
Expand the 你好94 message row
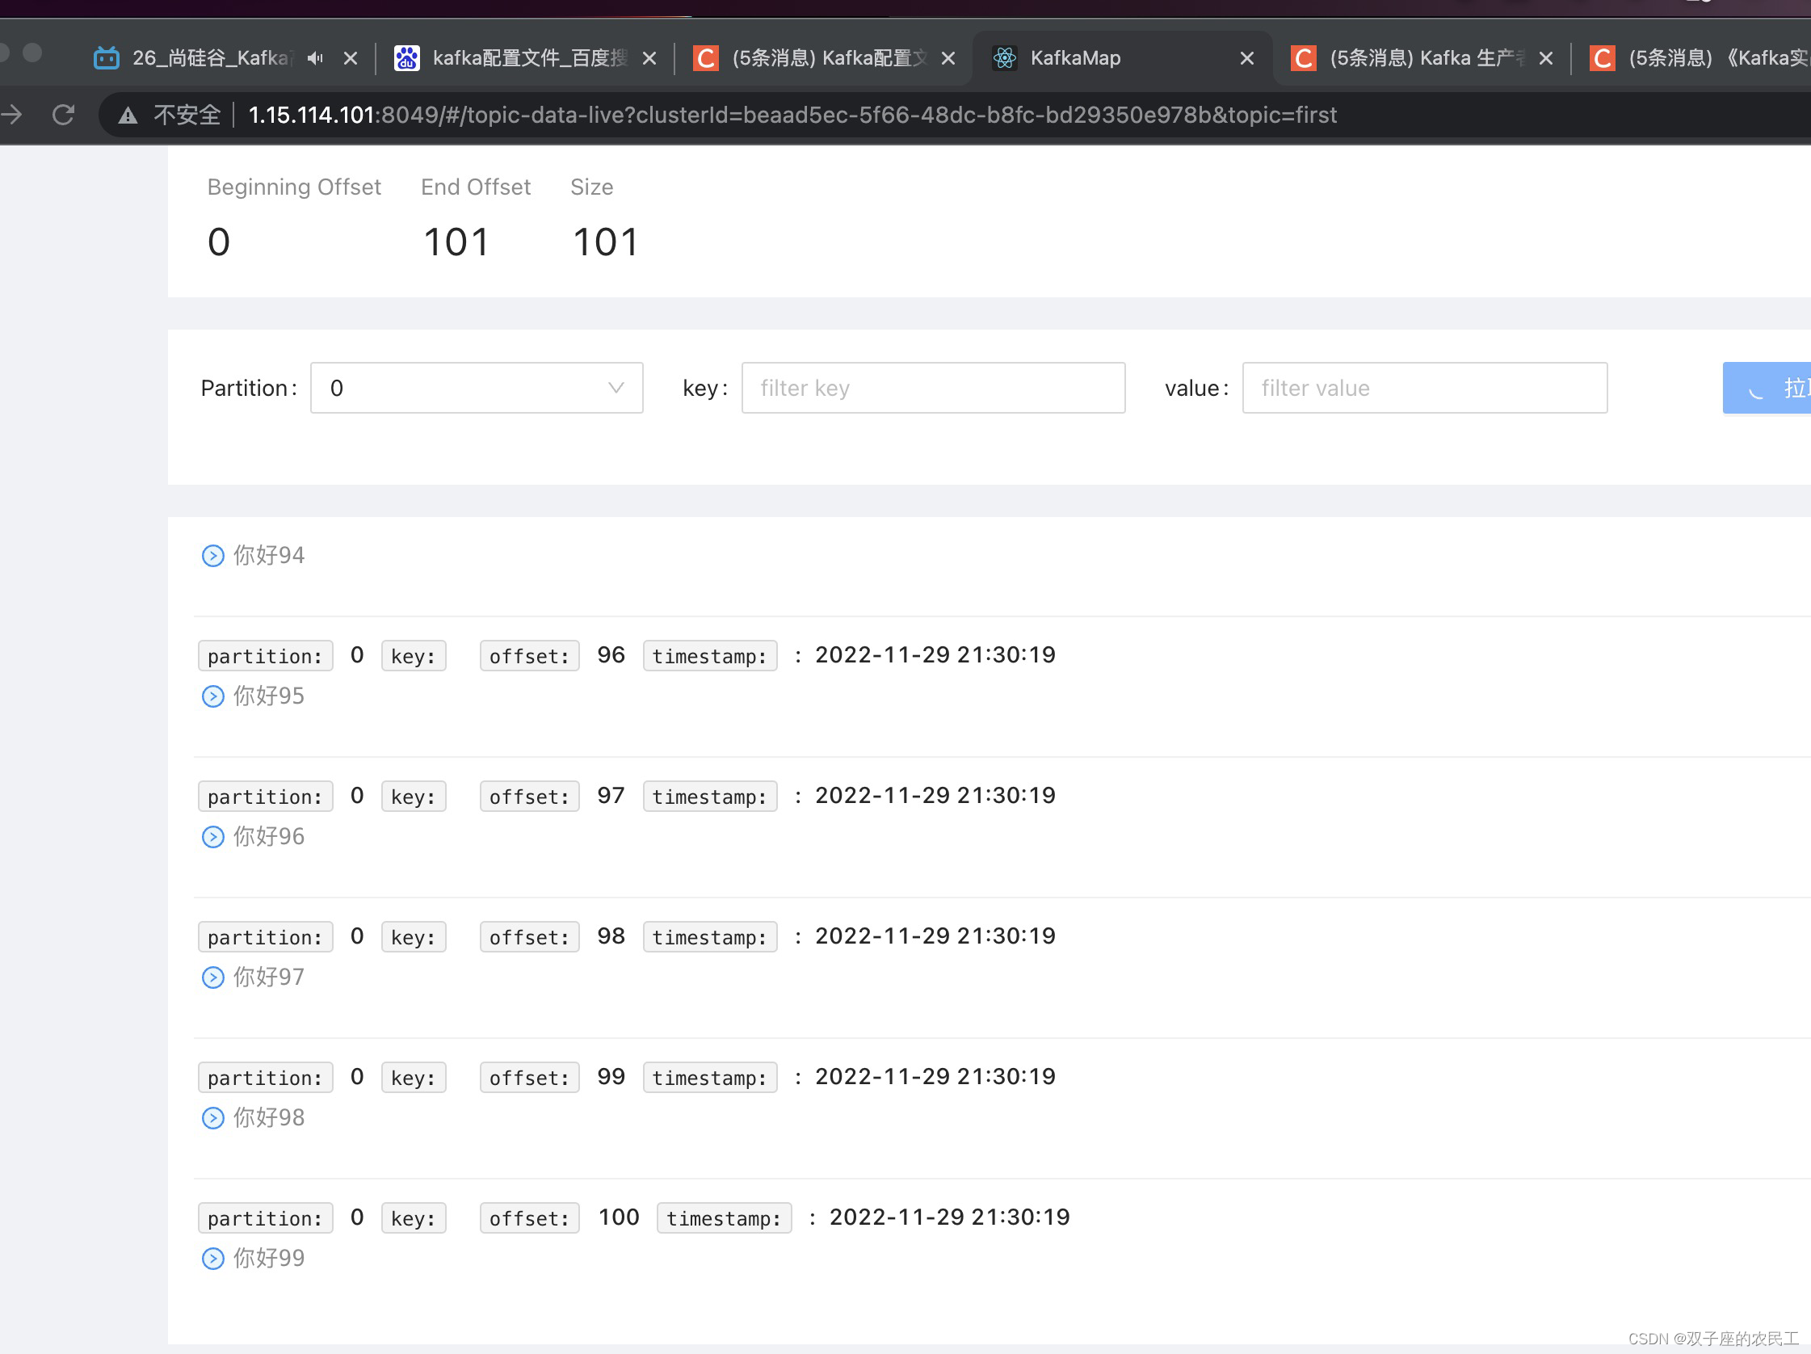213,556
